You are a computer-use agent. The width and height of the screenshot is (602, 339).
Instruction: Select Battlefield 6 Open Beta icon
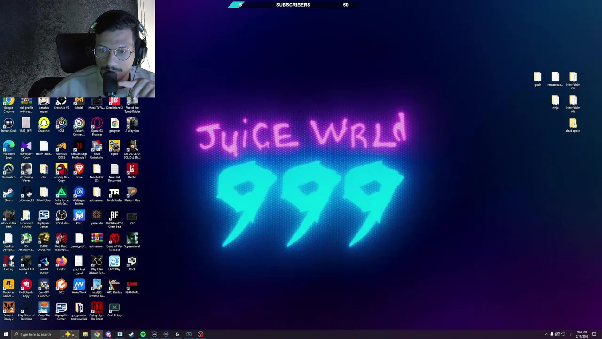point(114,219)
